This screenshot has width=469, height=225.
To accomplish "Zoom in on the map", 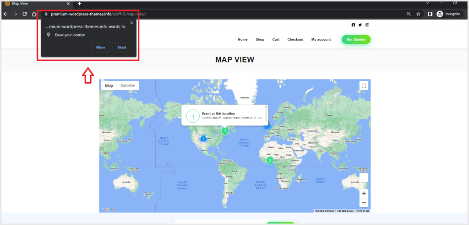I will click(x=364, y=194).
